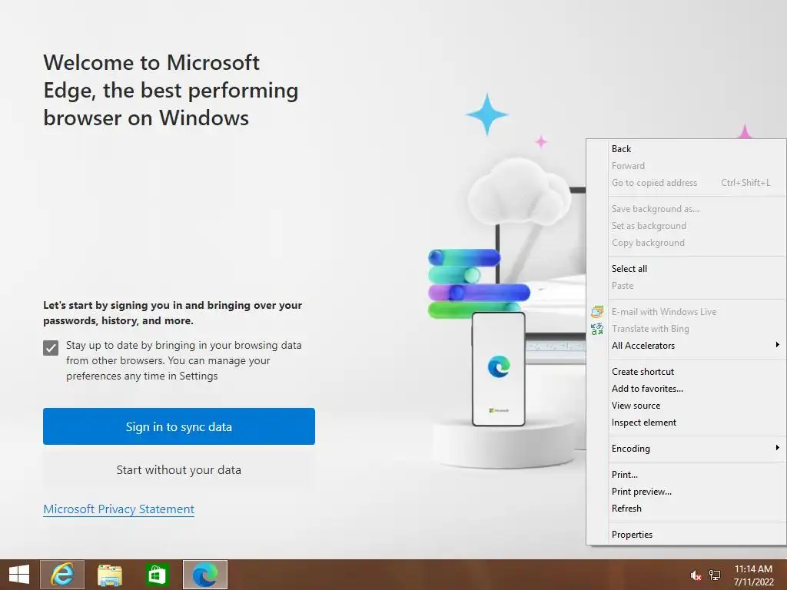Expand the Encoding submenu arrow

tap(777, 448)
